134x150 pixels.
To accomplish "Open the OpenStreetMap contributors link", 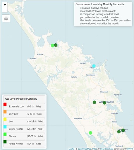I will 107,149.
